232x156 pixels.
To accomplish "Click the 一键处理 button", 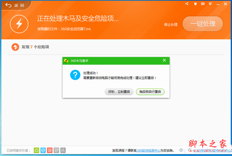I will (x=203, y=24).
